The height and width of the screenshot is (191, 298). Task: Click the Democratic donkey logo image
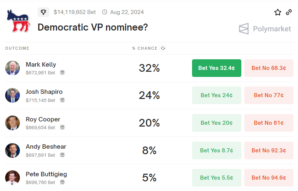[x=18, y=21]
